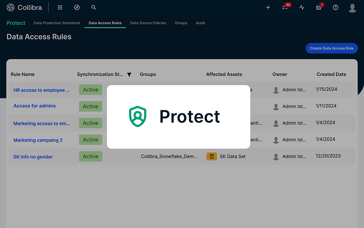Open the shopping basket with 1 item

[x=318, y=7]
